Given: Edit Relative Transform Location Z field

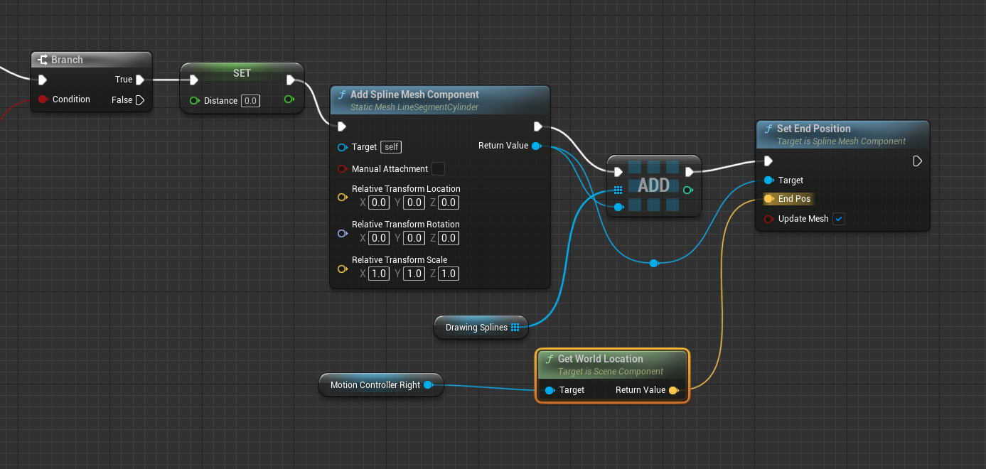Looking at the screenshot, I should [x=449, y=203].
